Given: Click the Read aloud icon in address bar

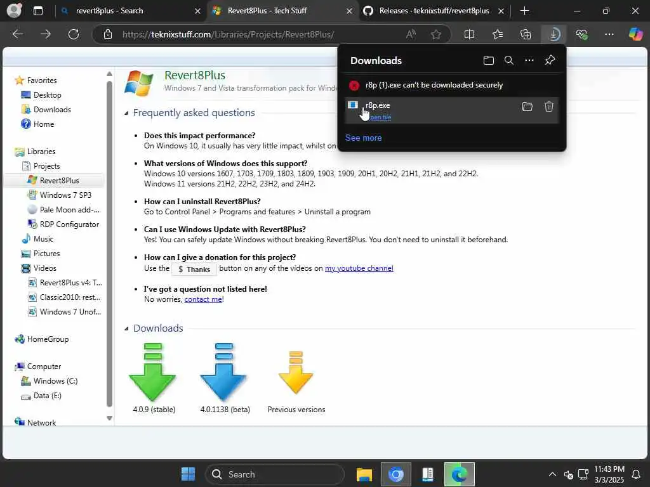Looking at the screenshot, I should click(x=411, y=34).
